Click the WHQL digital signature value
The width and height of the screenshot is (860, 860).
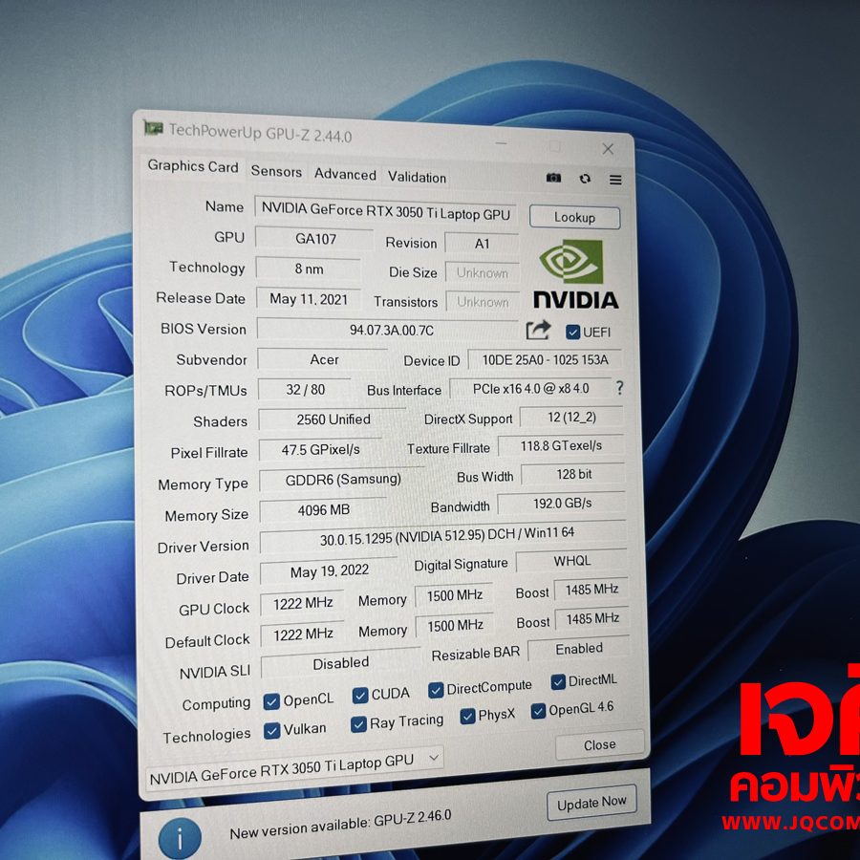[x=571, y=561]
